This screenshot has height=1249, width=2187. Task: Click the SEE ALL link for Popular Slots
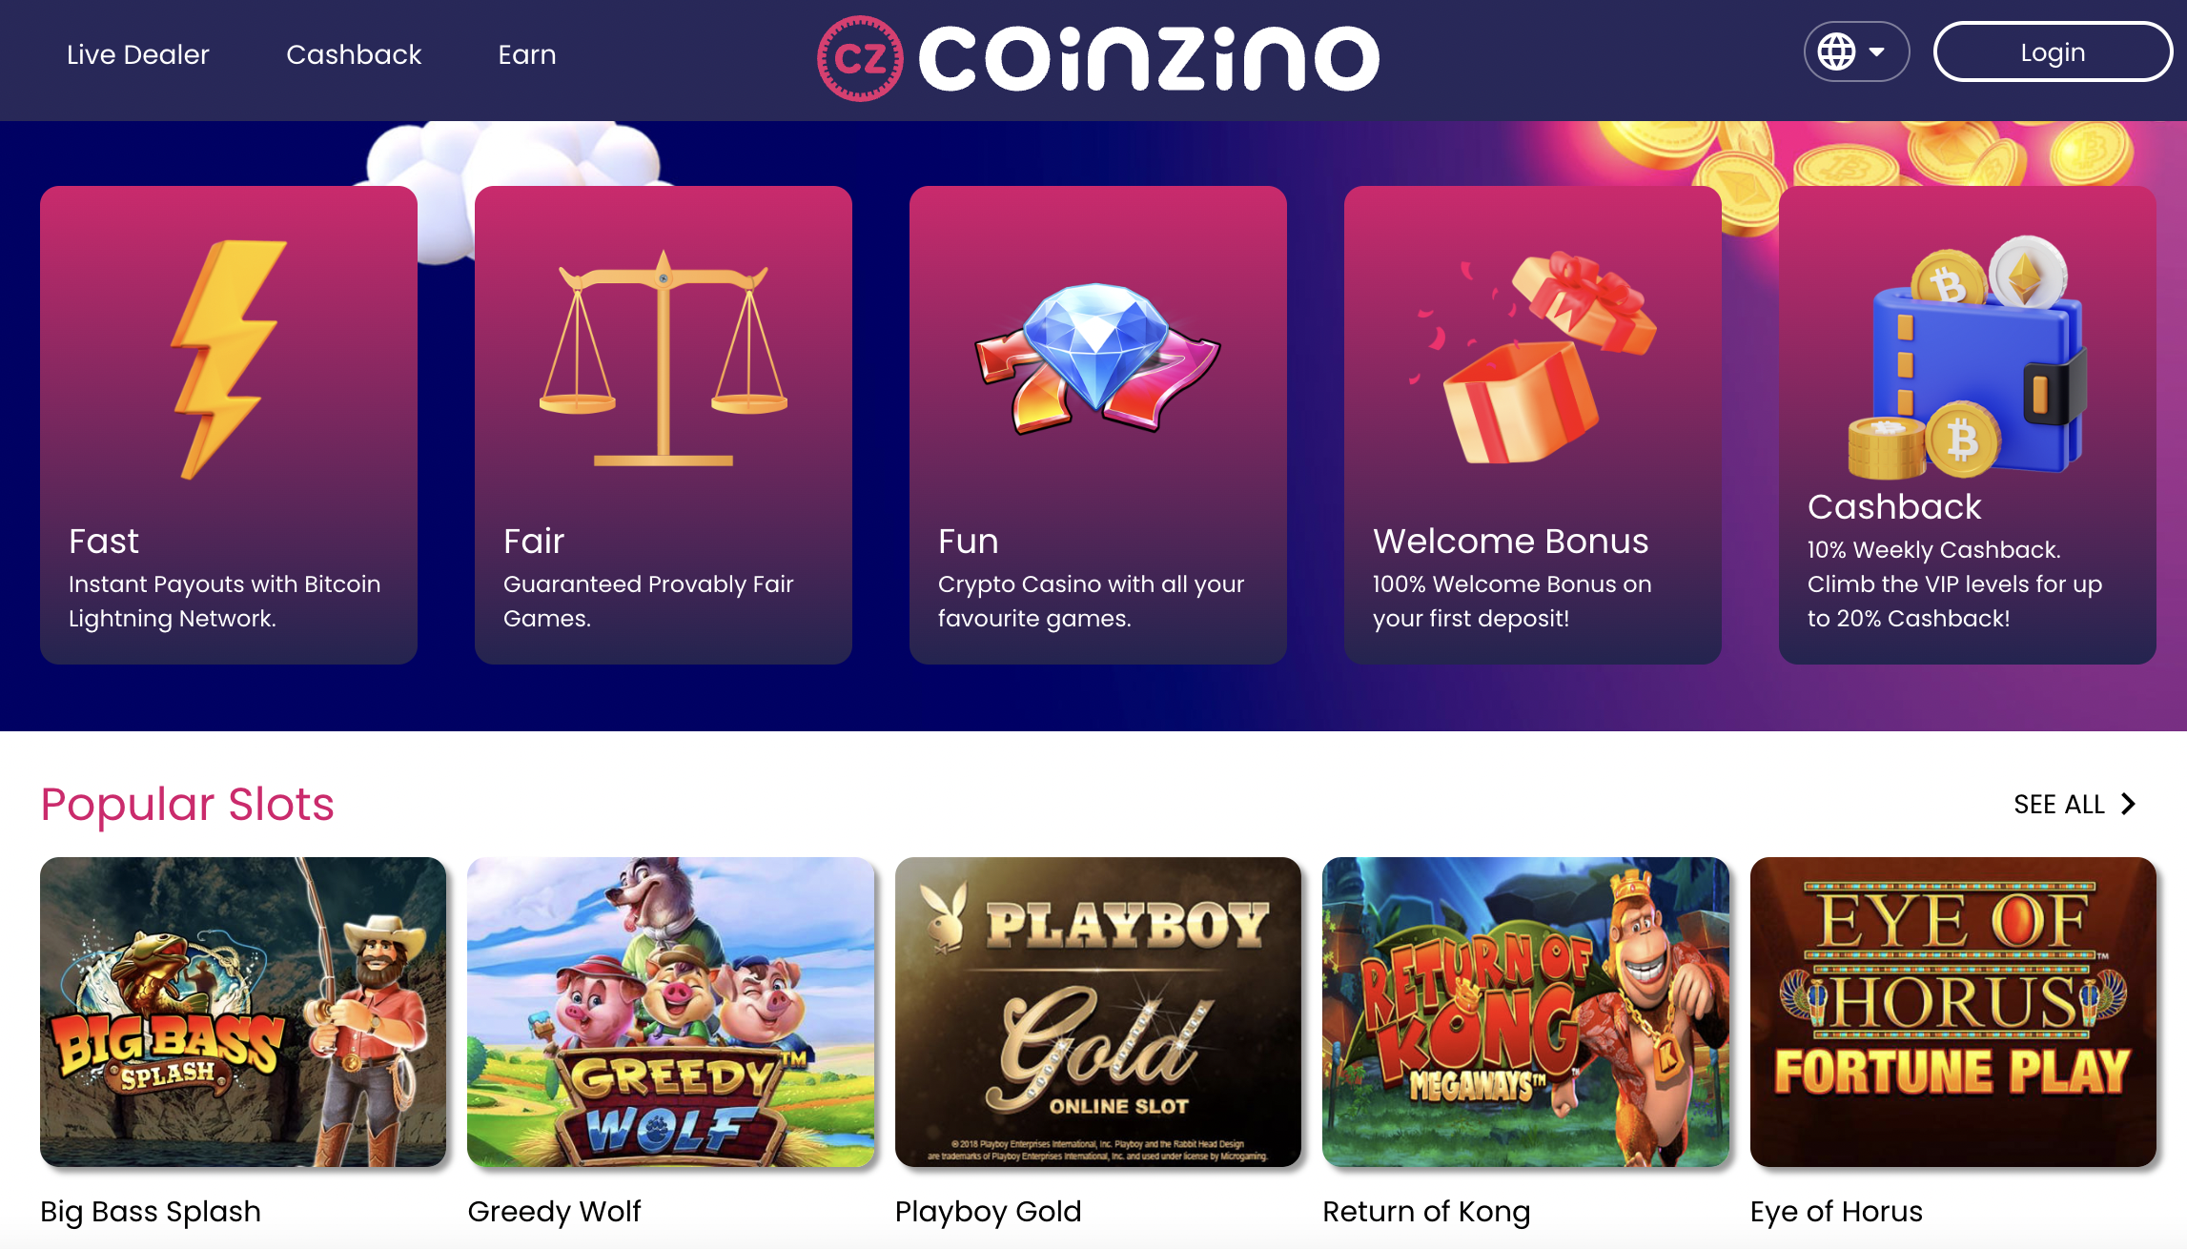[x=2059, y=804]
